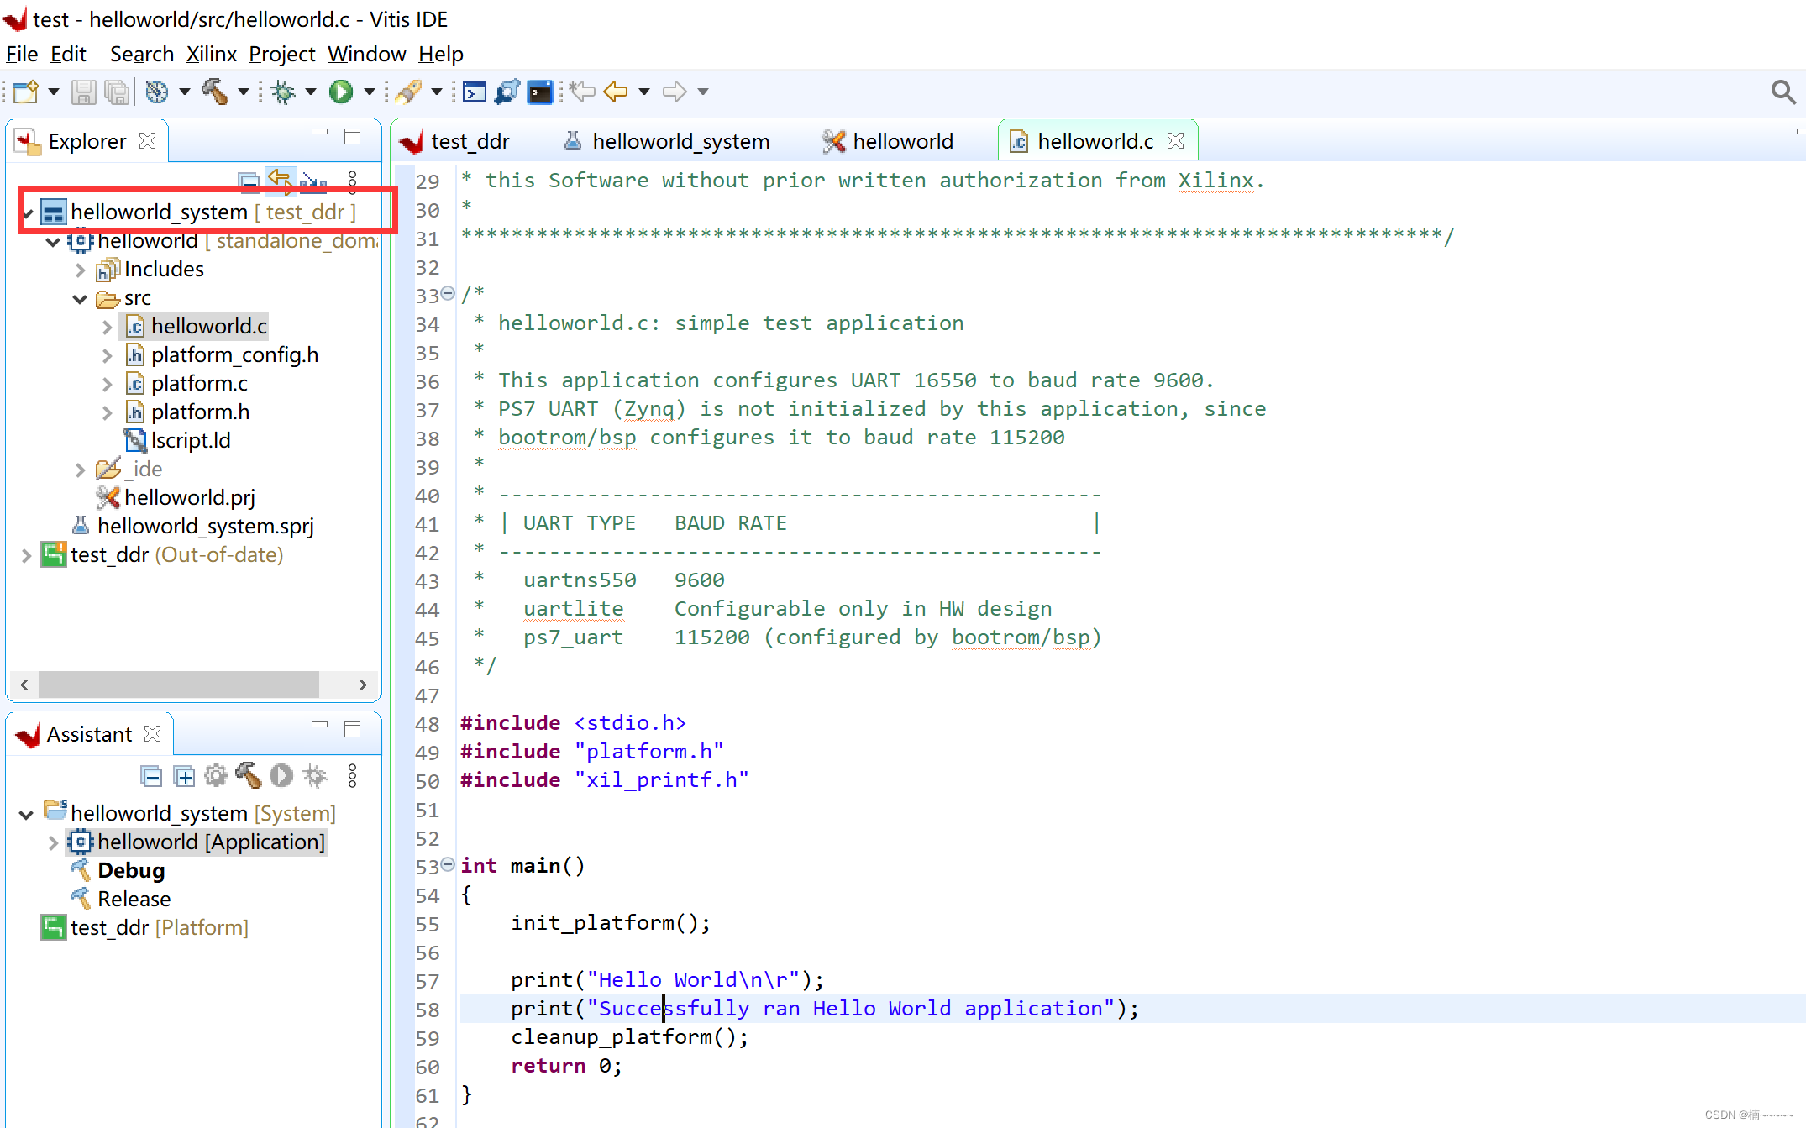Toggle Link with Editor in Explorer

[280, 181]
